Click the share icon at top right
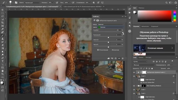 coord(175,2)
